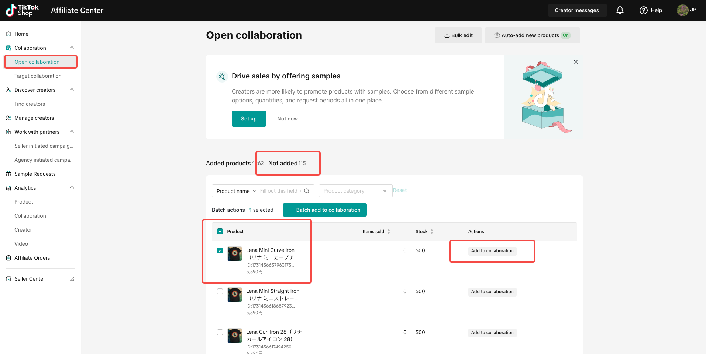Click the Manage creators icon
This screenshot has width=706, height=354.
point(8,118)
